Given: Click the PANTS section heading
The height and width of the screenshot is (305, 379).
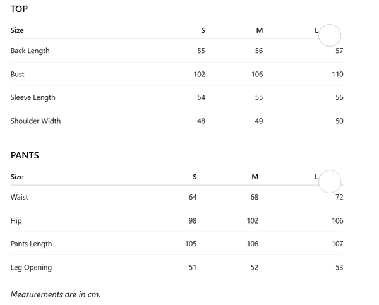Looking at the screenshot, I should click(25, 155).
